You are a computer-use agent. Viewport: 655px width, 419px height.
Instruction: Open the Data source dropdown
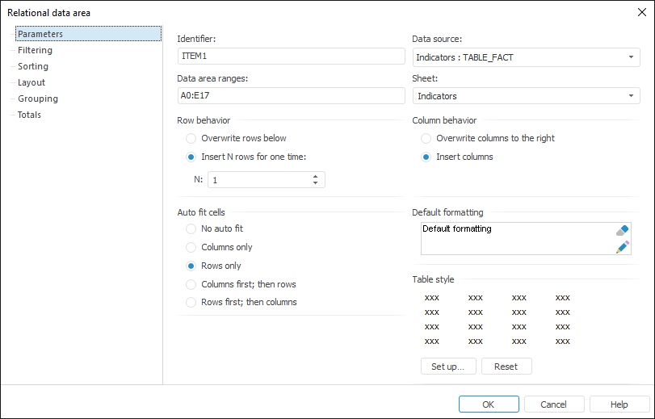tap(630, 57)
